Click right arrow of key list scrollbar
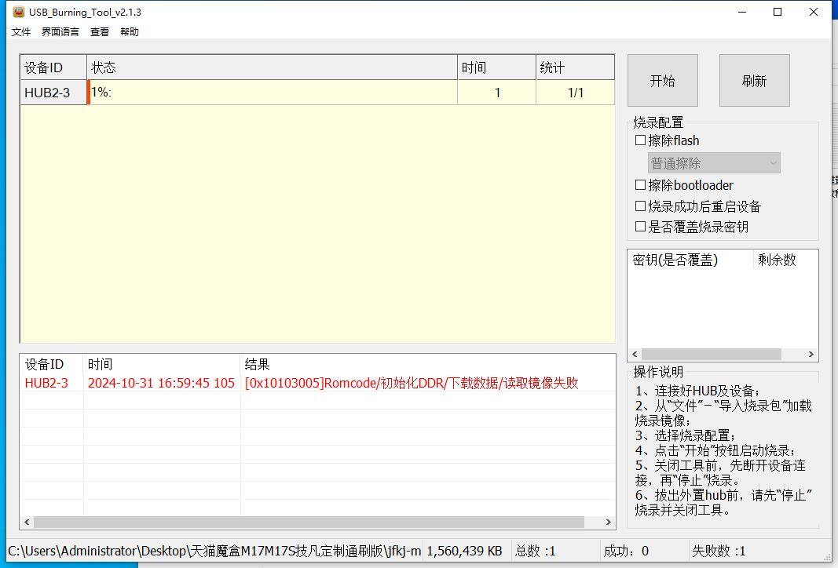This screenshot has height=568, width=838. [x=811, y=355]
